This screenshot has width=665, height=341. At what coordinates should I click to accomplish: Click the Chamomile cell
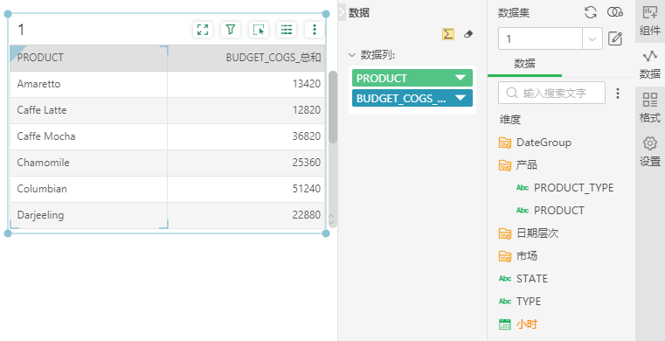click(x=88, y=163)
